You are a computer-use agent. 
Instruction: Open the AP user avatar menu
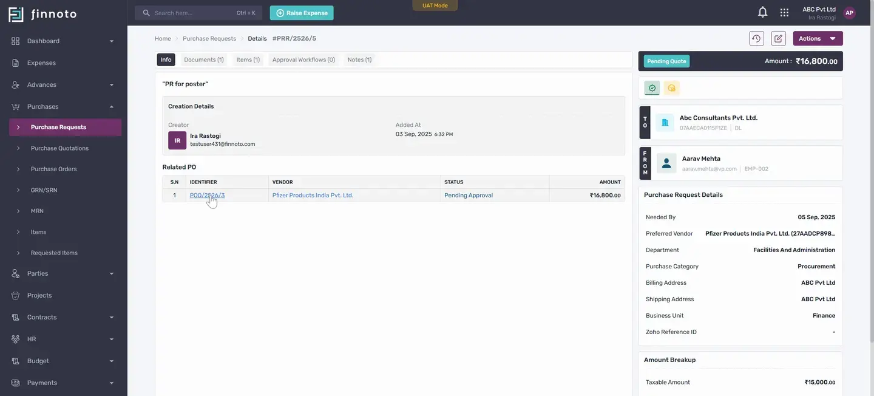pyautogui.click(x=849, y=13)
